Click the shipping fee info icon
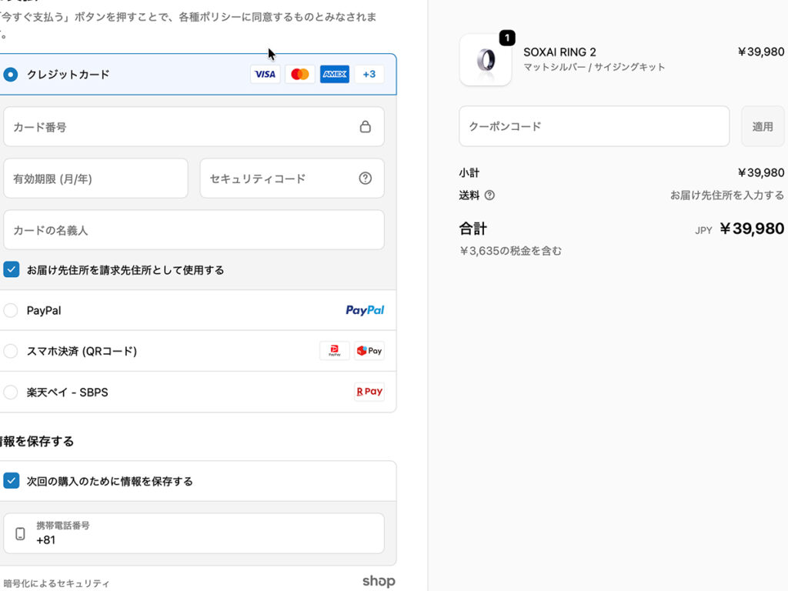788x591 pixels. pos(489,195)
